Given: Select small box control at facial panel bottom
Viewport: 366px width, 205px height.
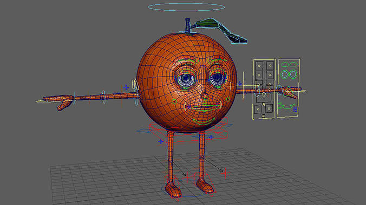Looking at the screenshot, I should coord(263,115).
